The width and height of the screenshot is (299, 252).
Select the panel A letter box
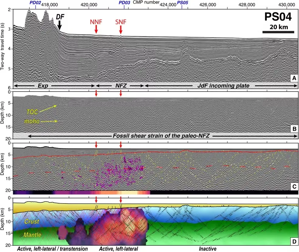[x=294, y=78]
